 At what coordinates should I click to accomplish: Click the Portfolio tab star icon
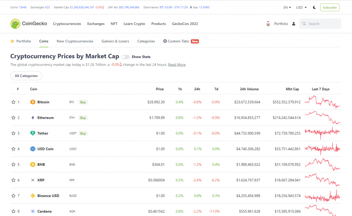12,41
